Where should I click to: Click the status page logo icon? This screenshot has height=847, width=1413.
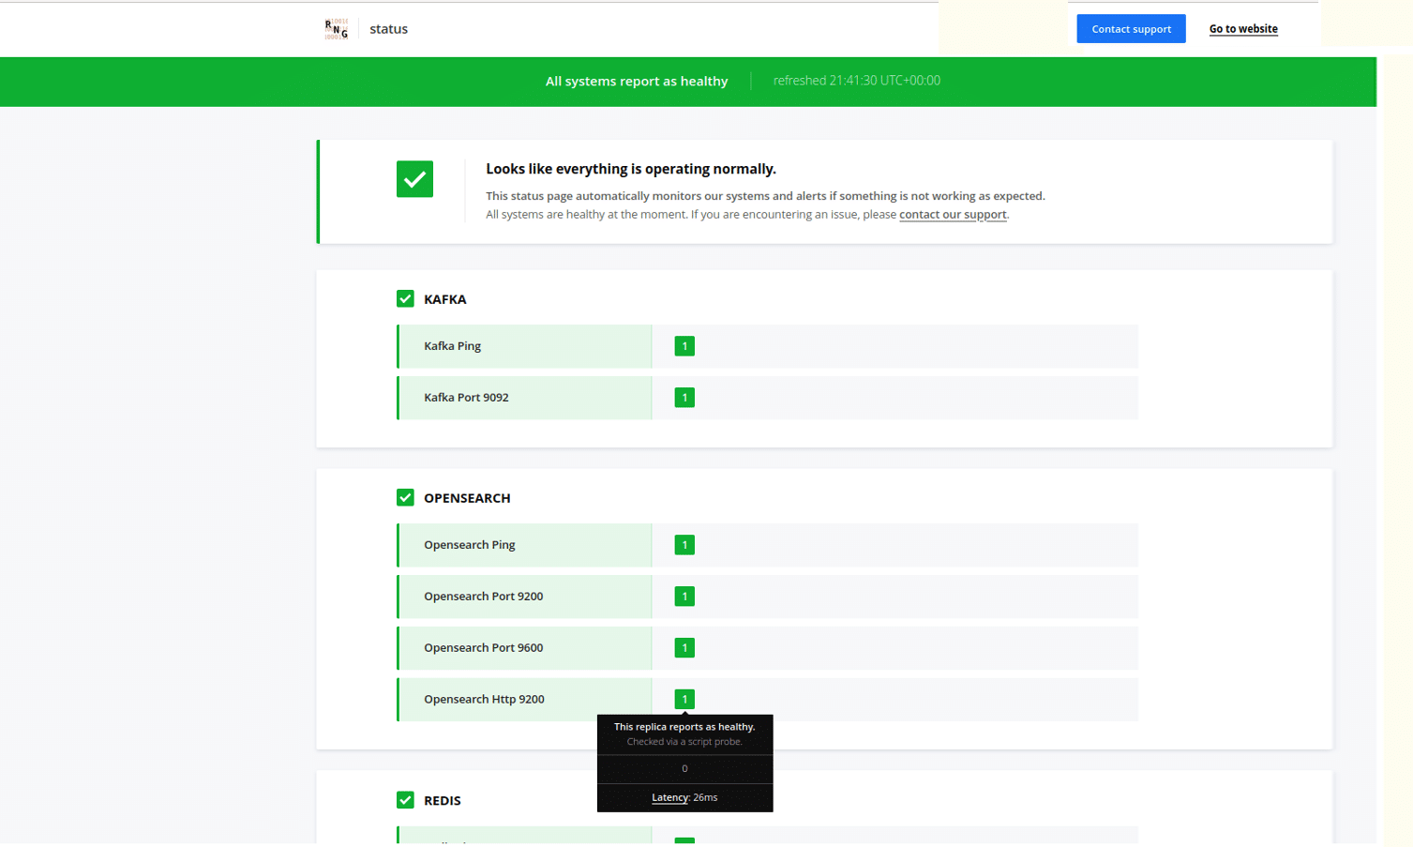pyautogui.click(x=336, y=29)
